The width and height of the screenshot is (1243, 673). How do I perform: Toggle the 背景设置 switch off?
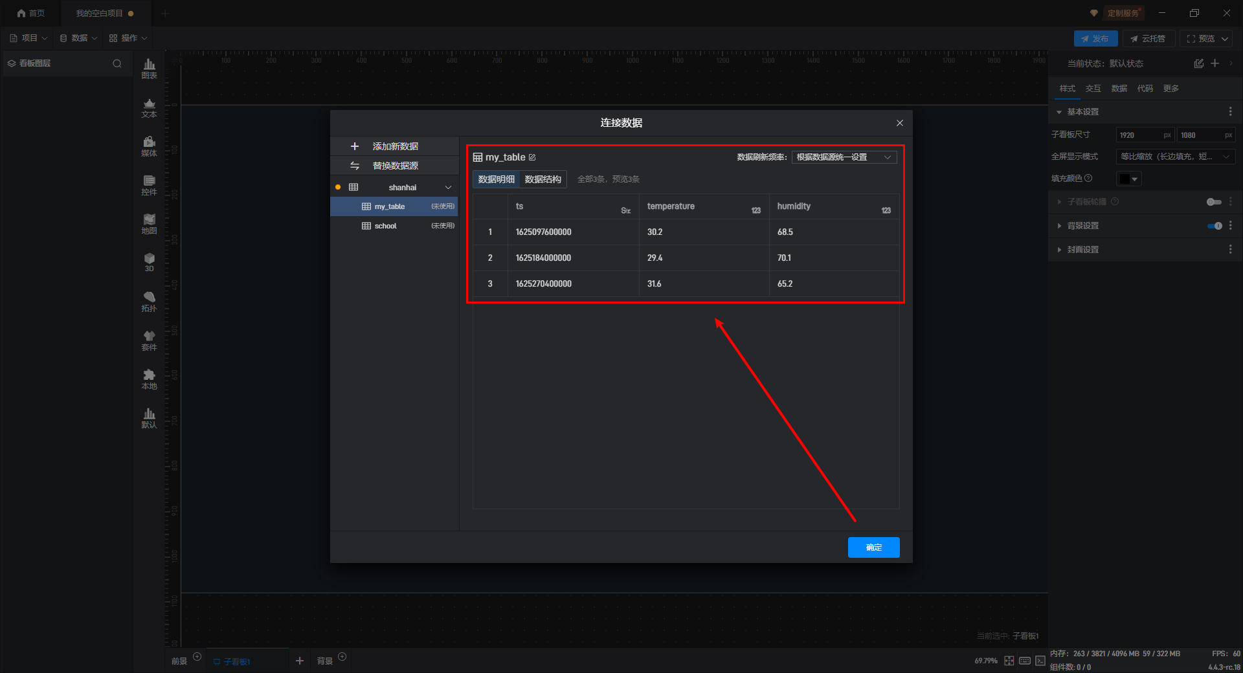tap(1215, 226)
